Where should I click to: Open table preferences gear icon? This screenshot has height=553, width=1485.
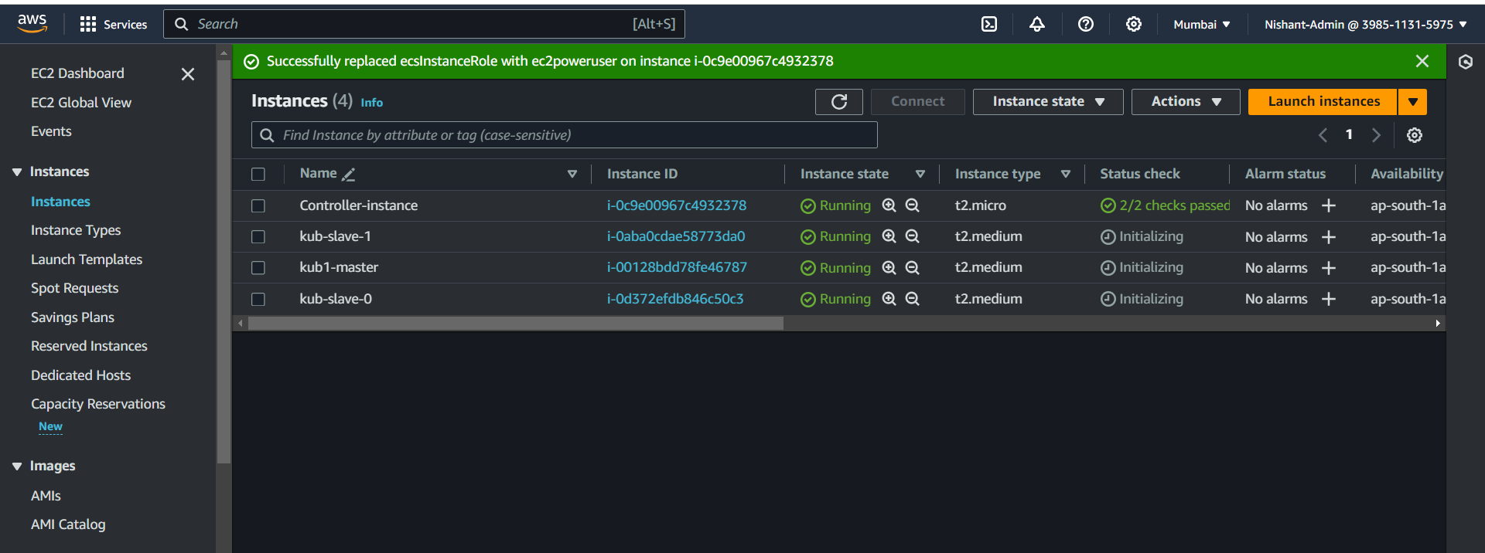click(1414, 135)
